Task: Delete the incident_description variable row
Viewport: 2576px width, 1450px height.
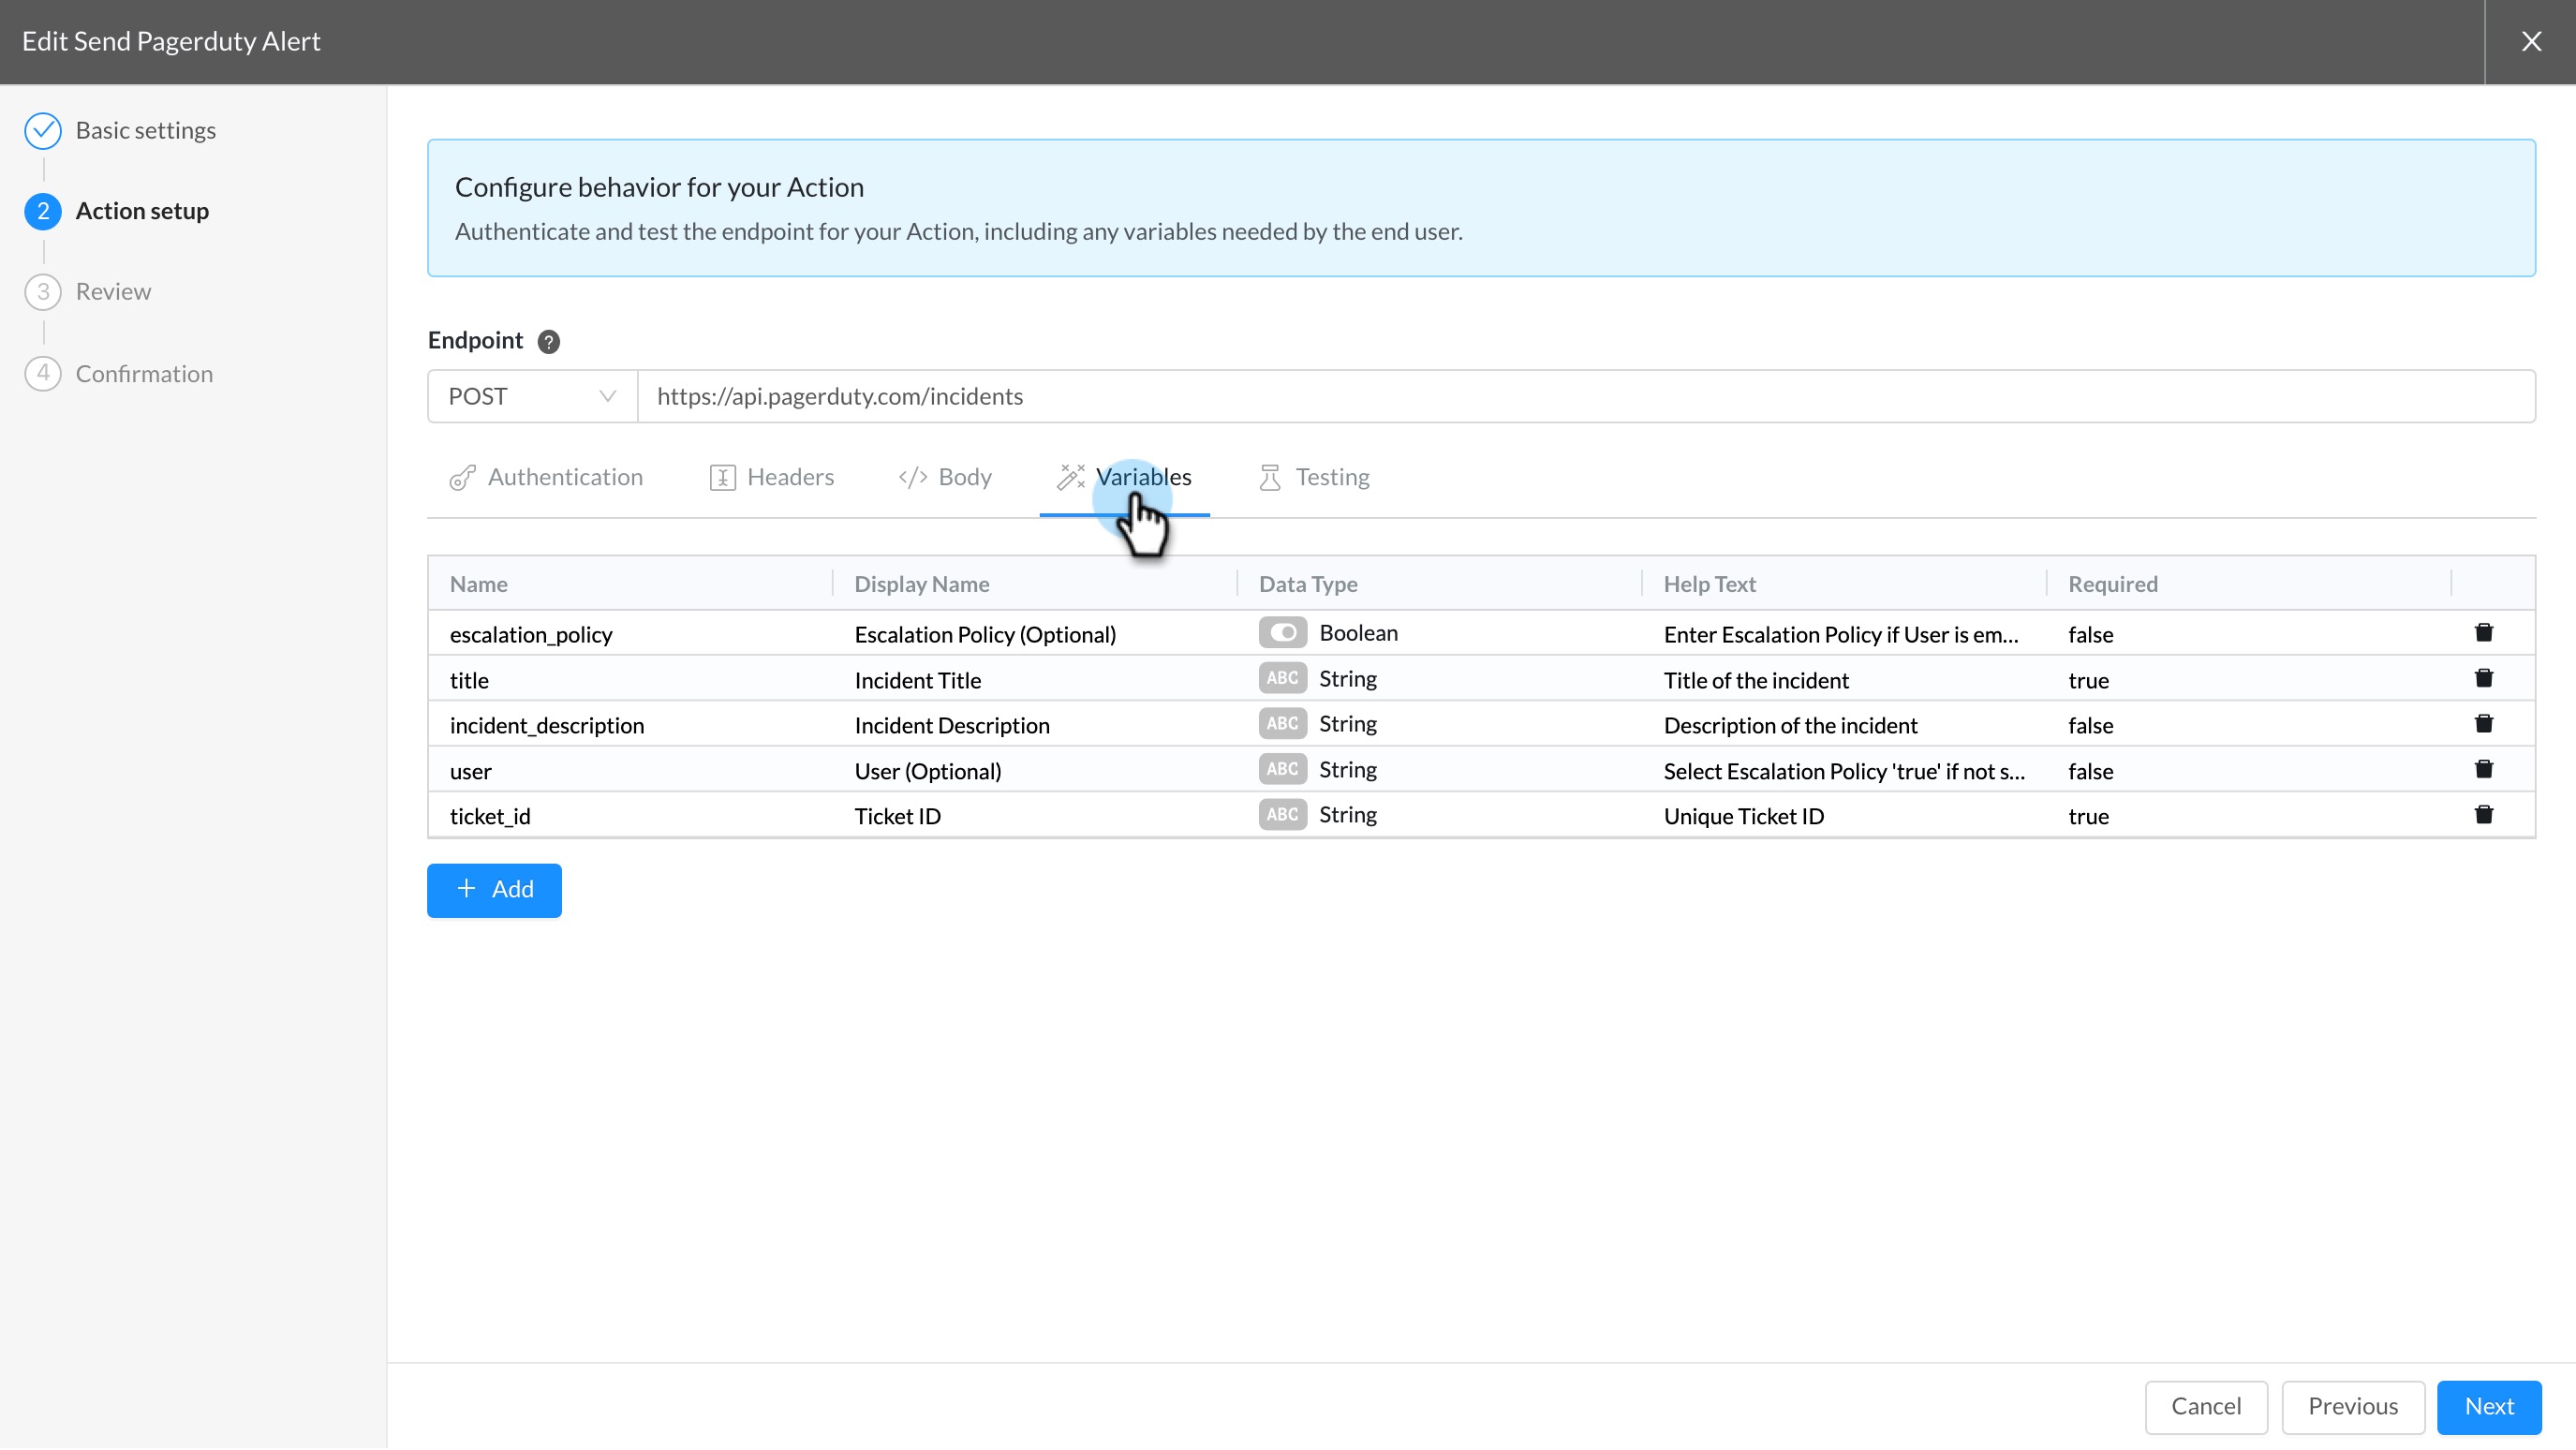Action: point(2484,724)
